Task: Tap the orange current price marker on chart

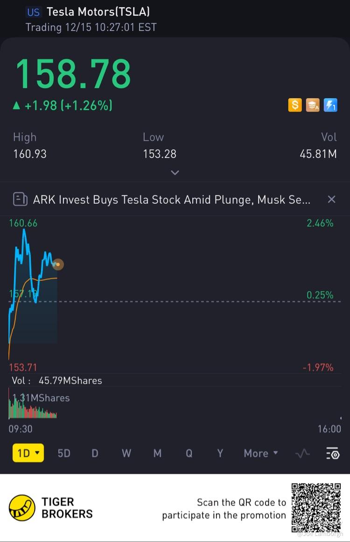Action: tap(58, 264)
